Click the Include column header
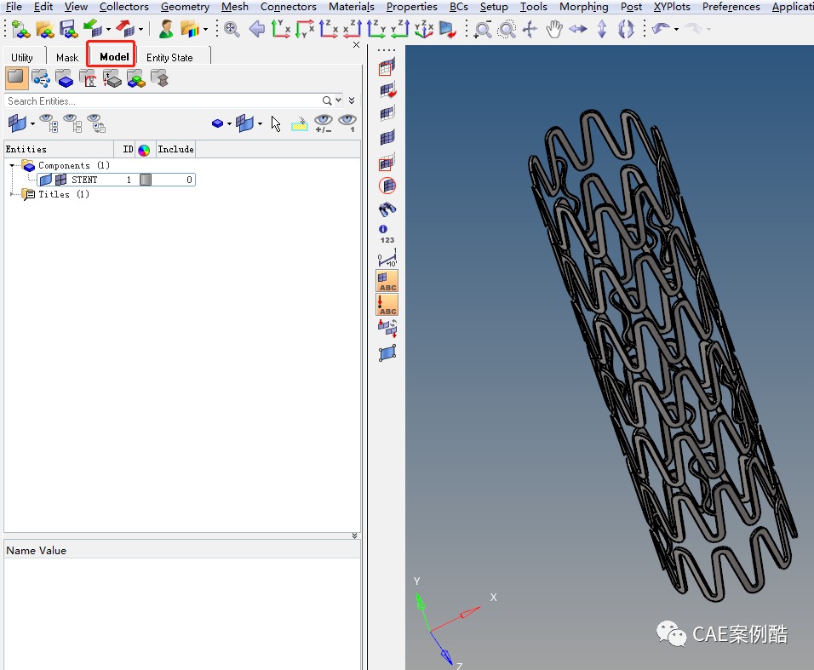Screen dimensions: 814x670 176,149
